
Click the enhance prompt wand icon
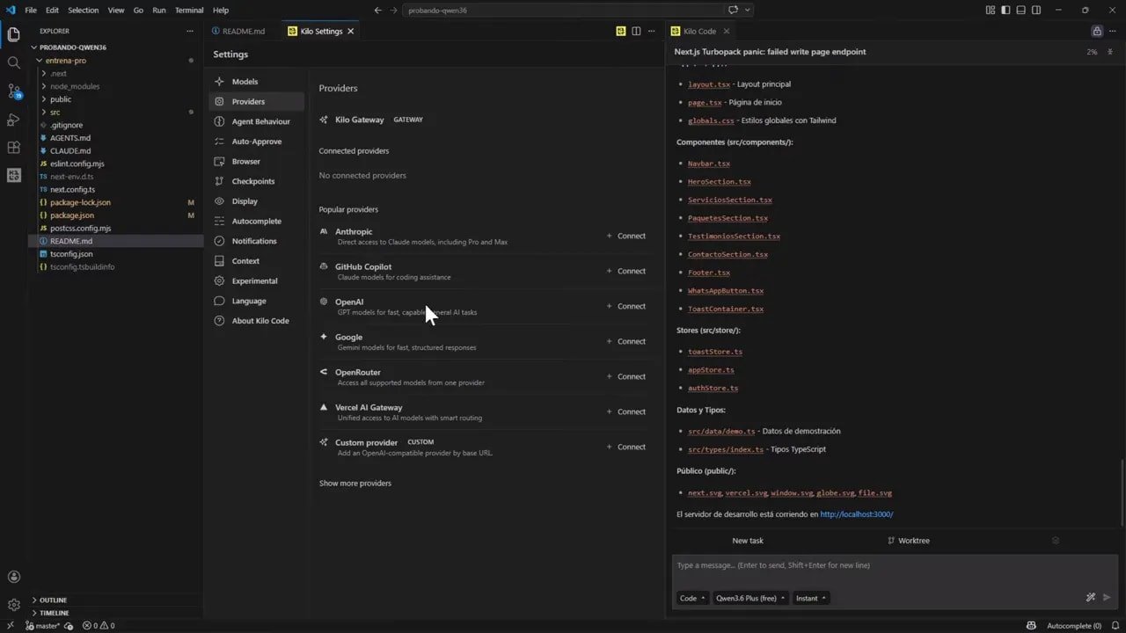click(x=1091, y=598)
